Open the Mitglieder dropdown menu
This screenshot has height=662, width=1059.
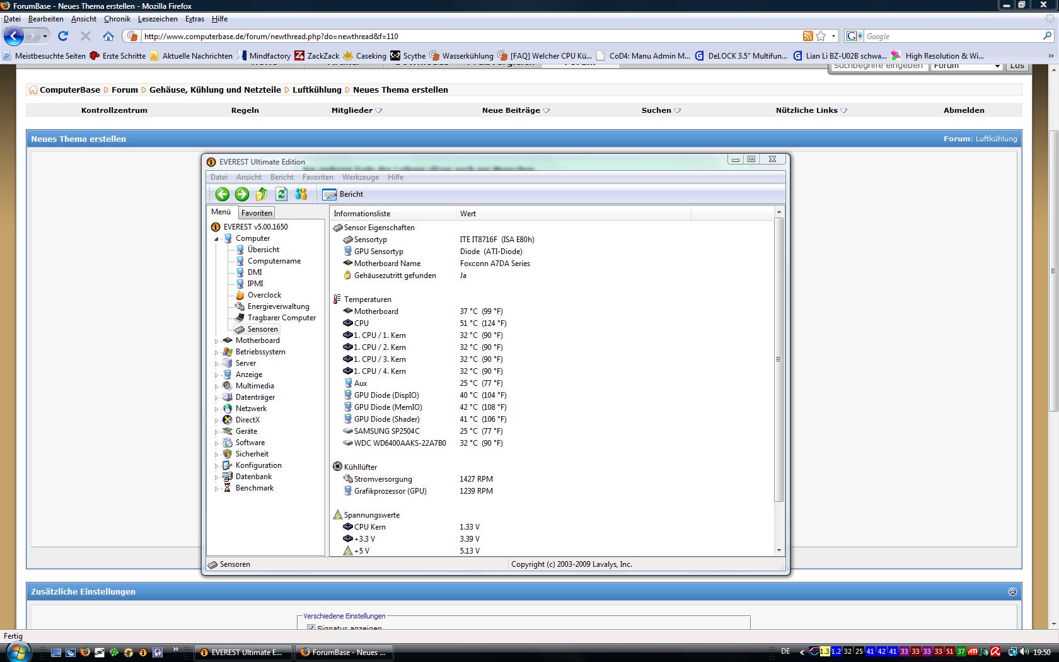click(357, 110)
